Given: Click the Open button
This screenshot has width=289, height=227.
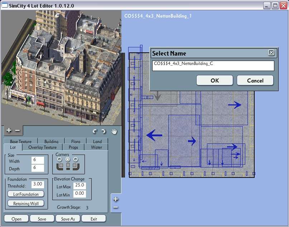Looking at the screenshot, I should pos(16,219).
